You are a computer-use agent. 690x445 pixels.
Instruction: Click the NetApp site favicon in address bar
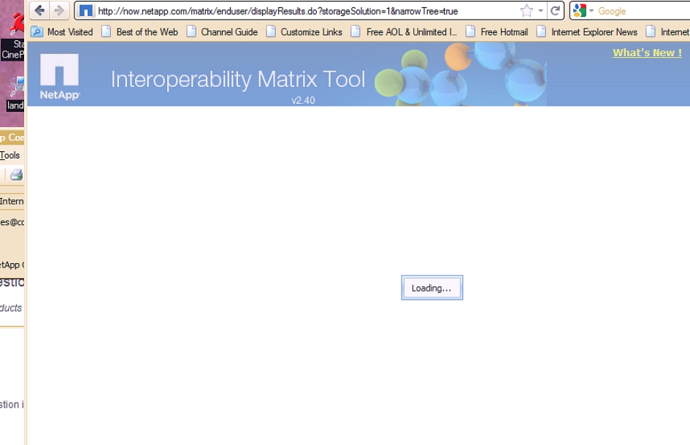[x=86, y=11]
